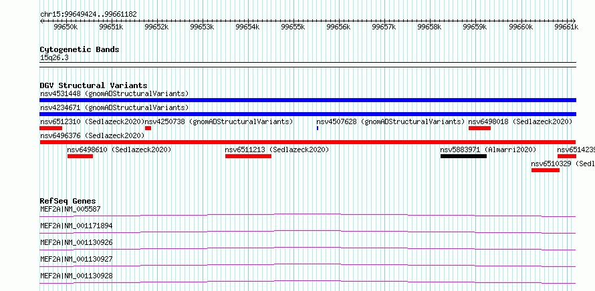Viewport: 595px width, 291px height.
Task: Click the 99657k ruler tick label
Action: pos(384,27)
